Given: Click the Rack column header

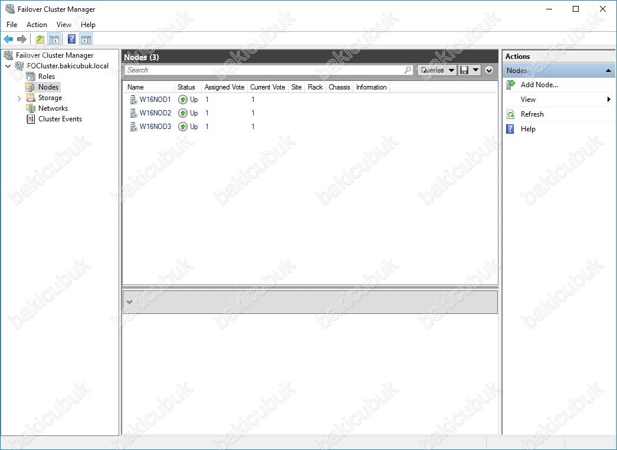Looking at the screenshot, I should [x=315, y=87].
